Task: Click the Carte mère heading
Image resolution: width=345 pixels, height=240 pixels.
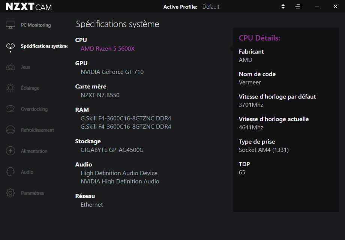Action: [x=91, y=87]
